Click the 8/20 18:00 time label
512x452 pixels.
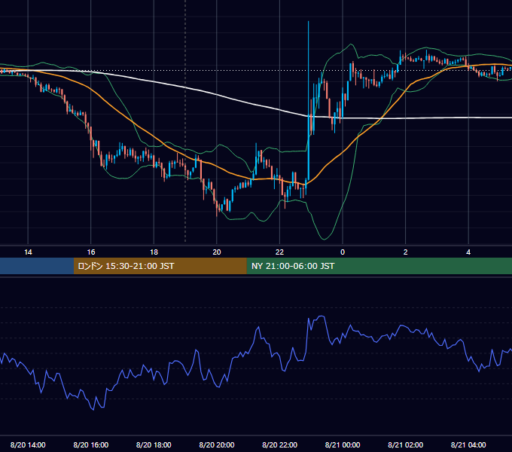(x=154, y=444)
